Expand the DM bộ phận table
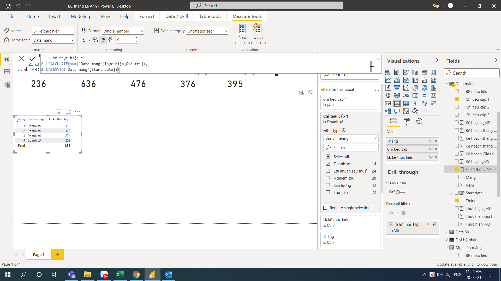This screenshot has height=281, width=501. (446, 240)
